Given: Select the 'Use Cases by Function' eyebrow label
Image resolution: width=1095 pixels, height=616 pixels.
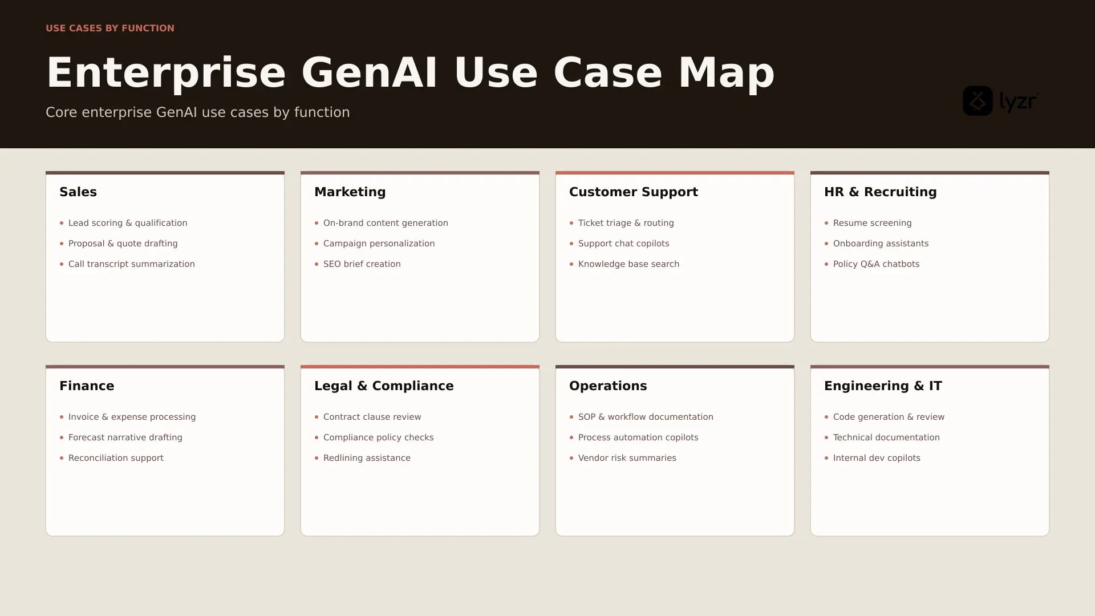Looking at the screenshot, I should [110, 28].
